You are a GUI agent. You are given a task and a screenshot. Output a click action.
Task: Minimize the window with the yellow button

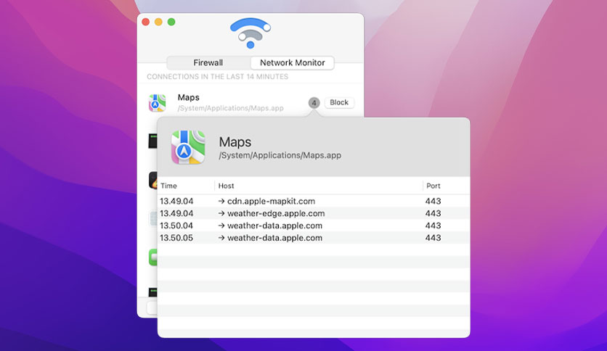[x=159, y=22]
